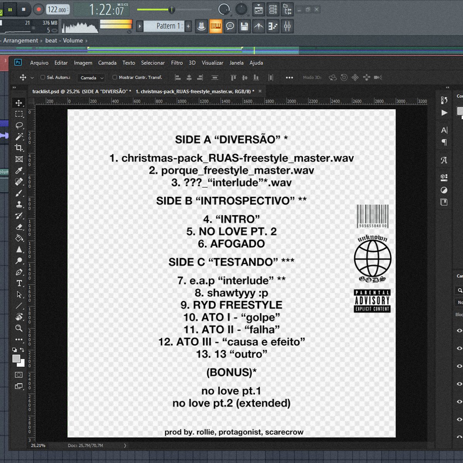Select the Rotate View hand tool
The height and width of the screenshot is (463, 463).
click(x=19, y=317)
